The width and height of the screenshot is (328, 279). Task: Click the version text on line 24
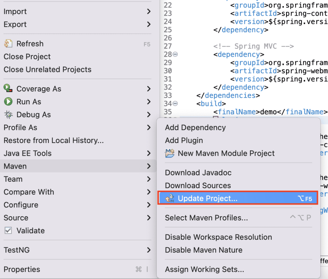279,21
